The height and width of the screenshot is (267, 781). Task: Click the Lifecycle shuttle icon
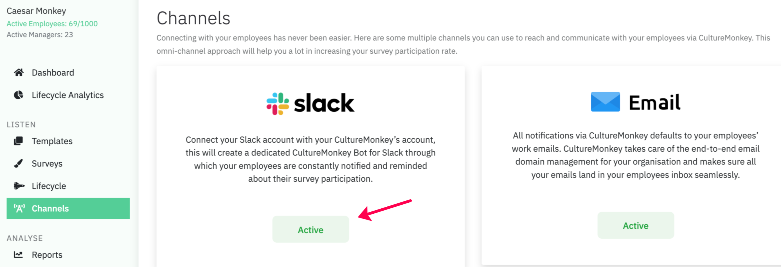coord(19,186)
